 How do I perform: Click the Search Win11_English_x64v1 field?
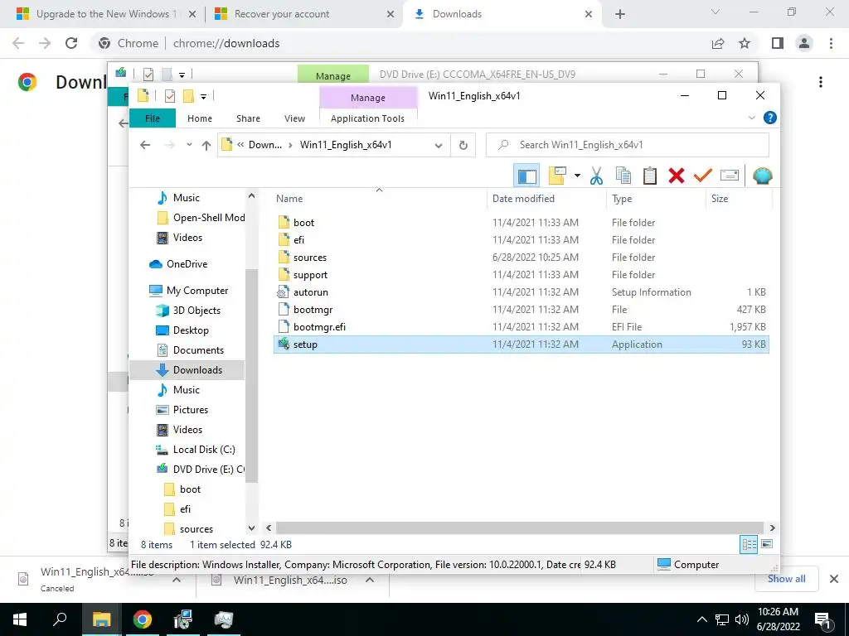[628, 145]
